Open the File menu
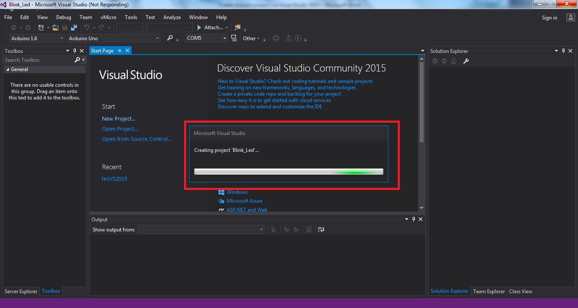 tap(8, 17)
